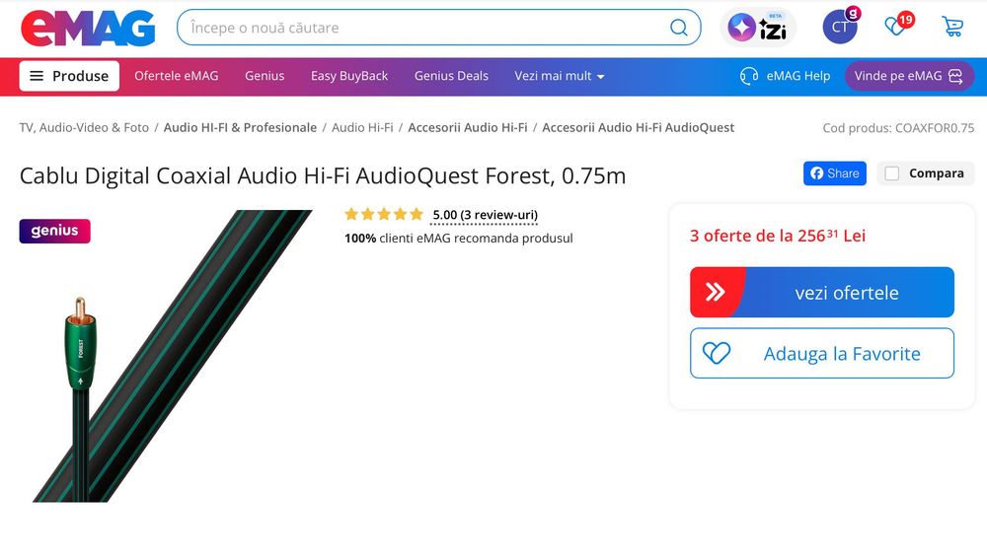Click the genius badge on product image

[54, 231]
